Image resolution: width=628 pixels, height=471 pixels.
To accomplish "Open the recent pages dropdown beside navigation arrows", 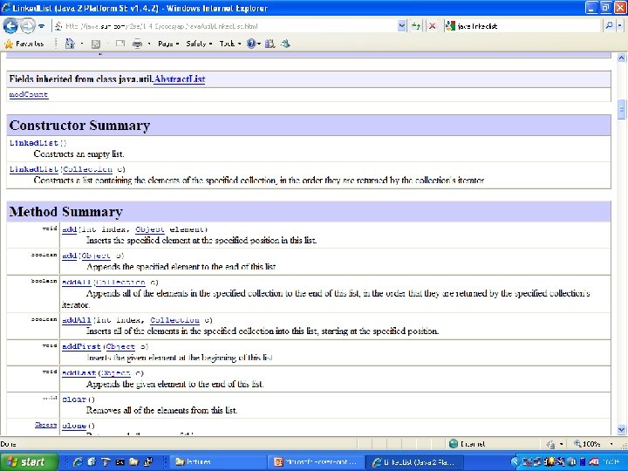I will tap(42, 26).
